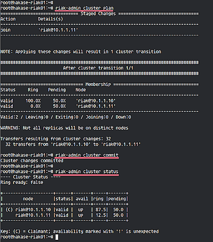Click the 'Membership' section header
The height and width of the screenshot is (242, 213).
point(98,84)
